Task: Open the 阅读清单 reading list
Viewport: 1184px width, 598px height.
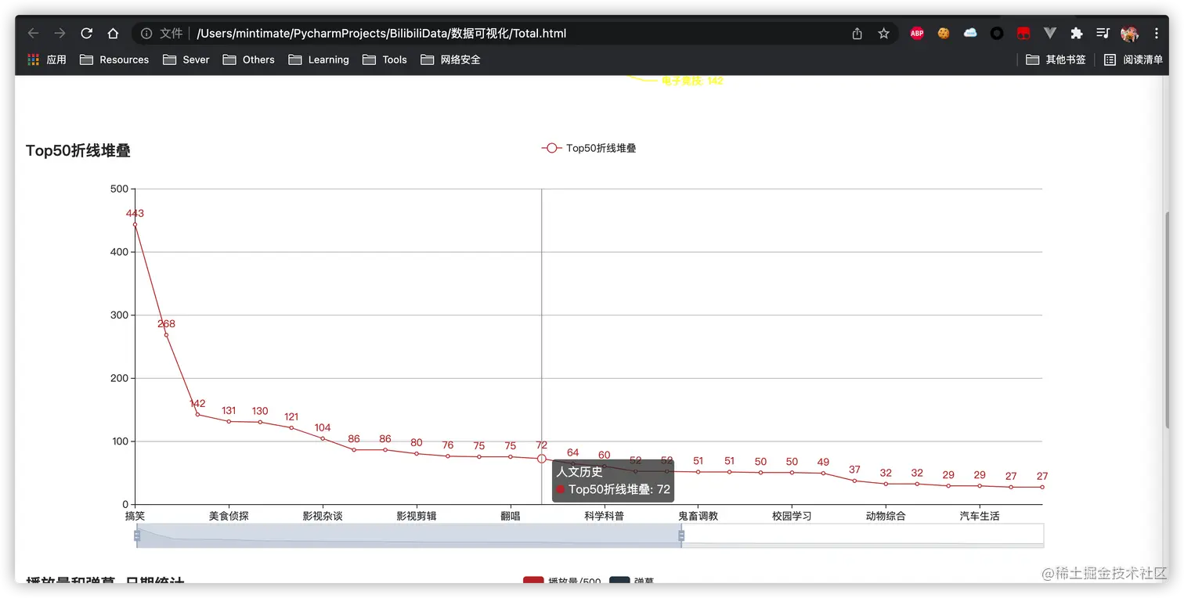Action: (x=1133, y=59)
